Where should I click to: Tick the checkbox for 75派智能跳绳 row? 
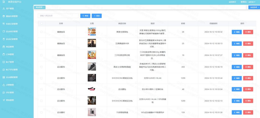[41, 112]
